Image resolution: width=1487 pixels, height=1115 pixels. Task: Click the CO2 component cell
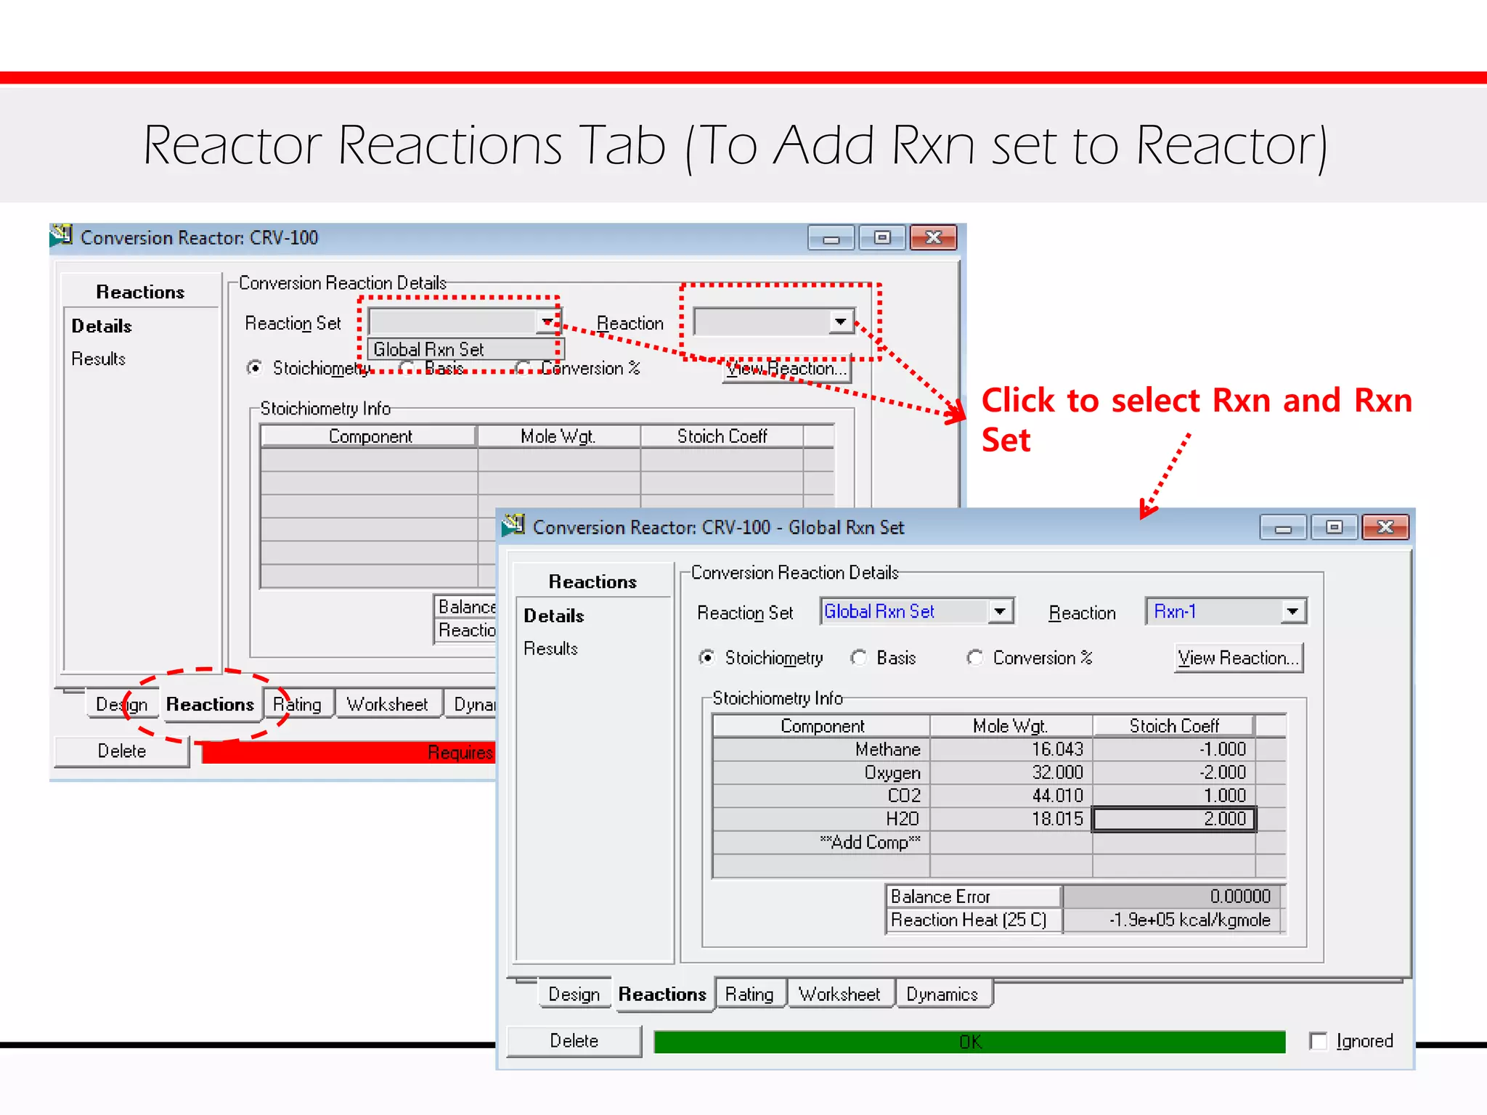[821, 796]
